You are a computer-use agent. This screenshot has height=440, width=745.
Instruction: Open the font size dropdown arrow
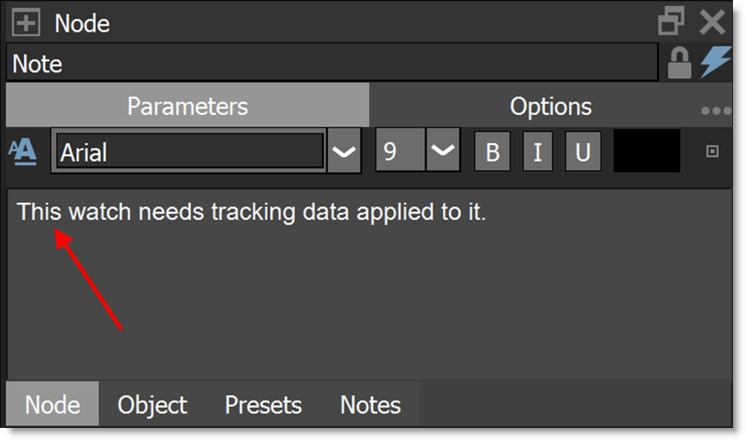(x=444, y=152)
